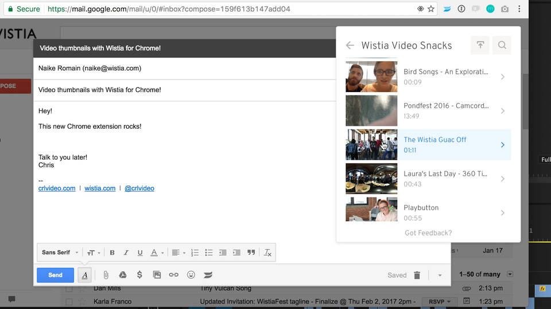Tick the checkbox for Karla Franco's email
551x309 pixels.
pos(69,302)
